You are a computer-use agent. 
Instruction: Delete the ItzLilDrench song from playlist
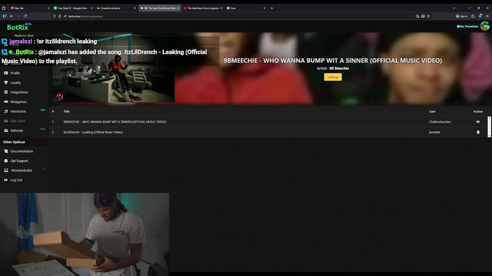[478, 132]
